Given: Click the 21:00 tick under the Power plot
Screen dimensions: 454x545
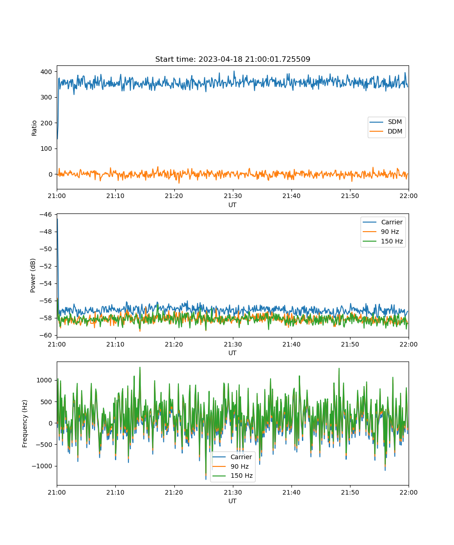Looking at the screenshot, I should [57, 344].
